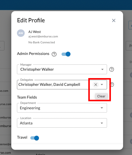Clear delegates with the X icon

[96, 85]
